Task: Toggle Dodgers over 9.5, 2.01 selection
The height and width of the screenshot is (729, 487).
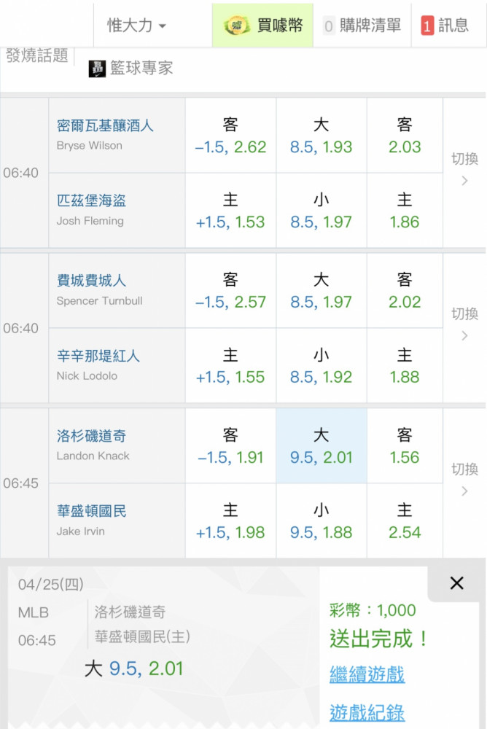Action: (x=321, y=446)
